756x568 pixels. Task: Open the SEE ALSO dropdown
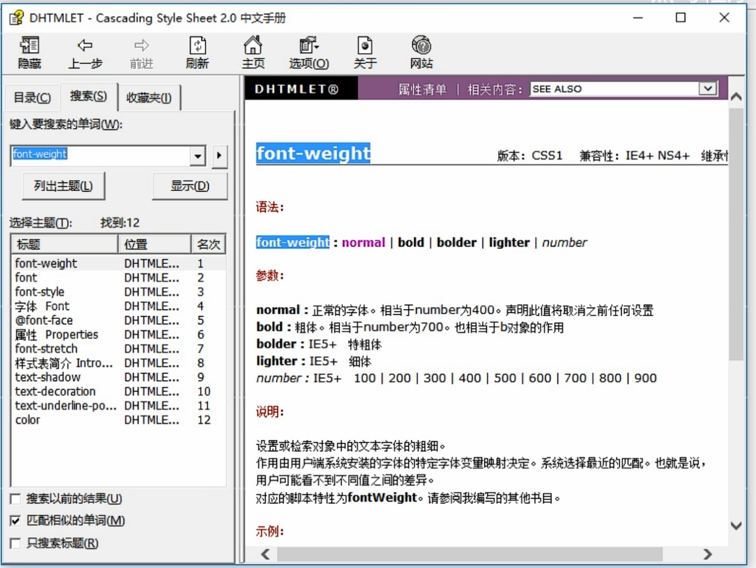(x=708, y=89)
